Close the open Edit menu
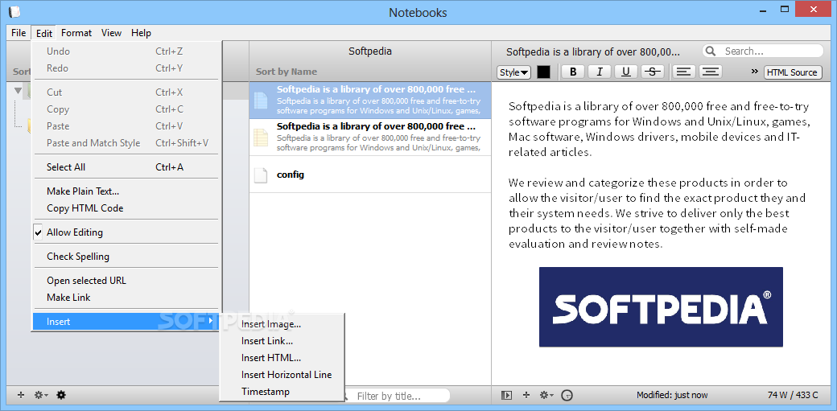This screenshot has height=411, width=837. click(44, 32)
